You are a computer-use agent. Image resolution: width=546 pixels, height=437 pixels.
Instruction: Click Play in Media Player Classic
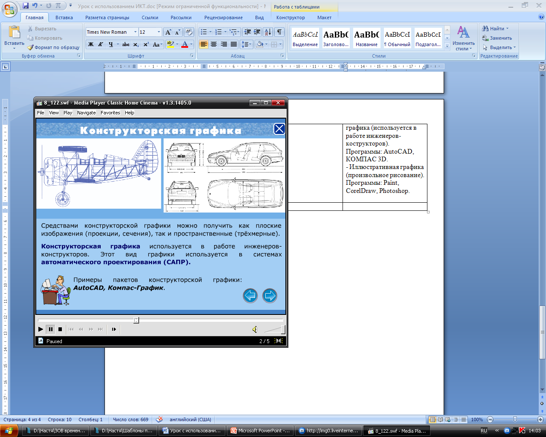[x=41, y=329]
